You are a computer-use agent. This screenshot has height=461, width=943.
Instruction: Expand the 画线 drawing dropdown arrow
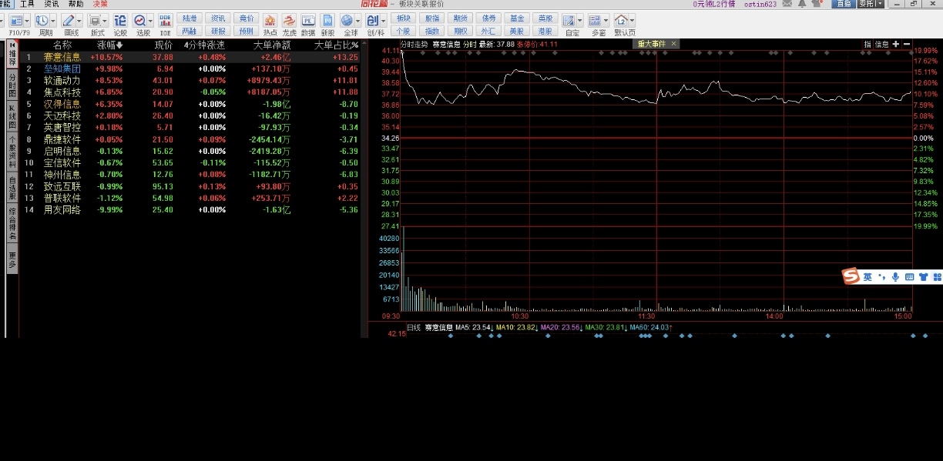(x=79, y=20)
